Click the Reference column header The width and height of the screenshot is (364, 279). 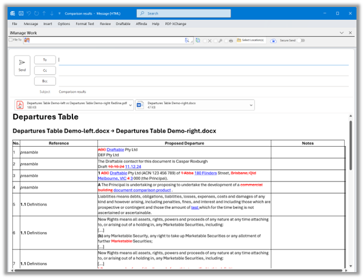[x=59, y=143]
